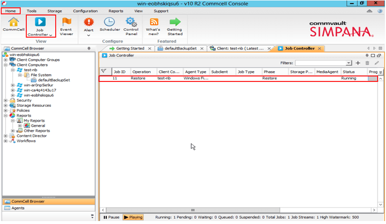
Task: Expand the Security tree node
Action: (x=5, y=100)
